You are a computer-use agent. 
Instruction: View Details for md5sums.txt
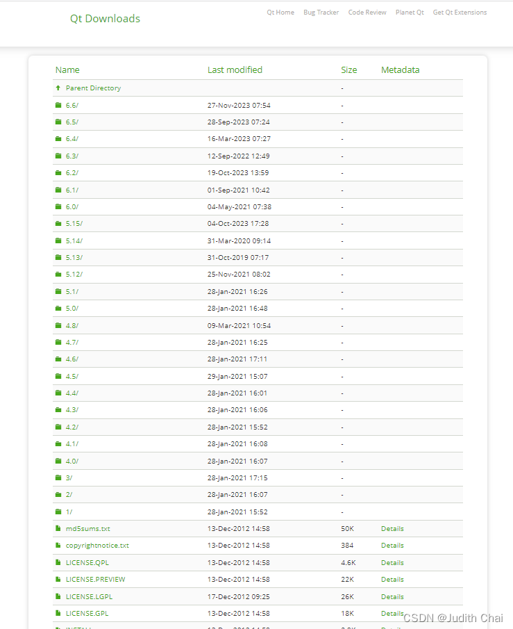click(x=392, y=529)
